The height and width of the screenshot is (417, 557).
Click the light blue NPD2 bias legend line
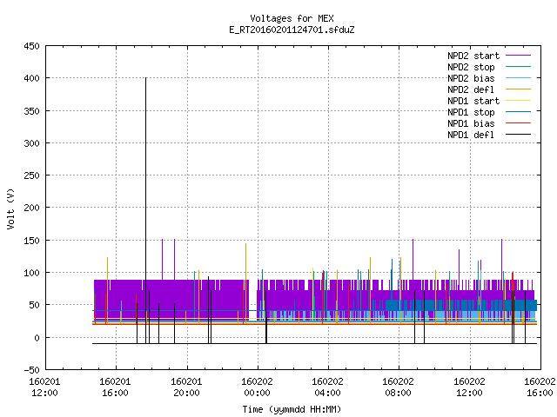pos(518,77)
